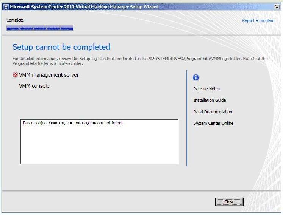Open the Report a problem link
This screenshot has height=215, width=283.
258,20
